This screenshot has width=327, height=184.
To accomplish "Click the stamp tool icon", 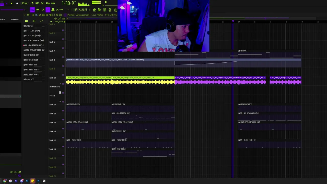I will [x=53, y=10].
